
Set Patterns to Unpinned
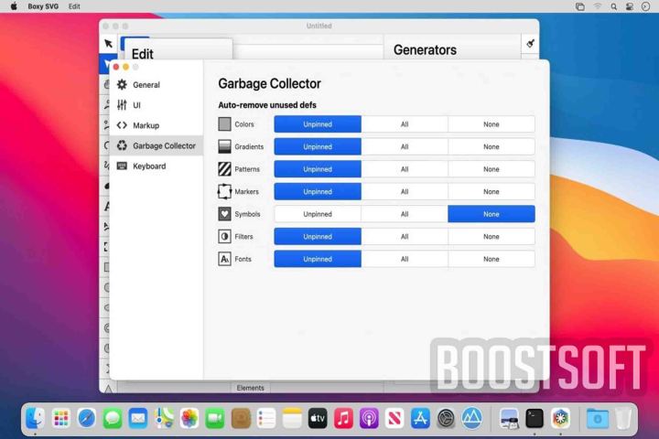(318, 169)
